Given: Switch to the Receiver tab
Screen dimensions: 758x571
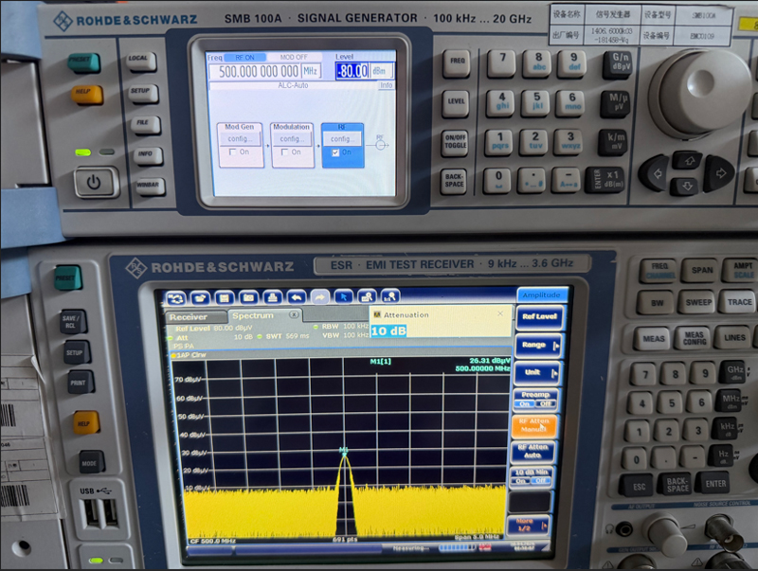Looking at the screenshot, I should [196, 317].
